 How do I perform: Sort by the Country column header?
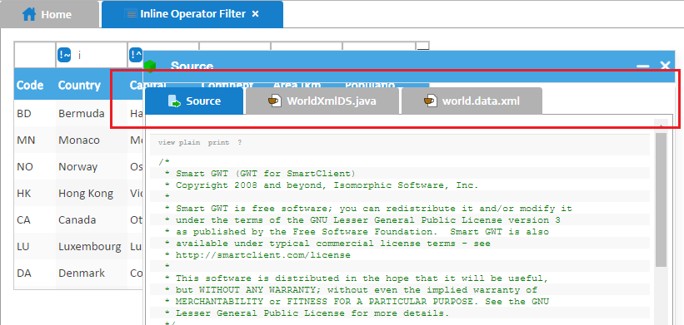(92, 85)
